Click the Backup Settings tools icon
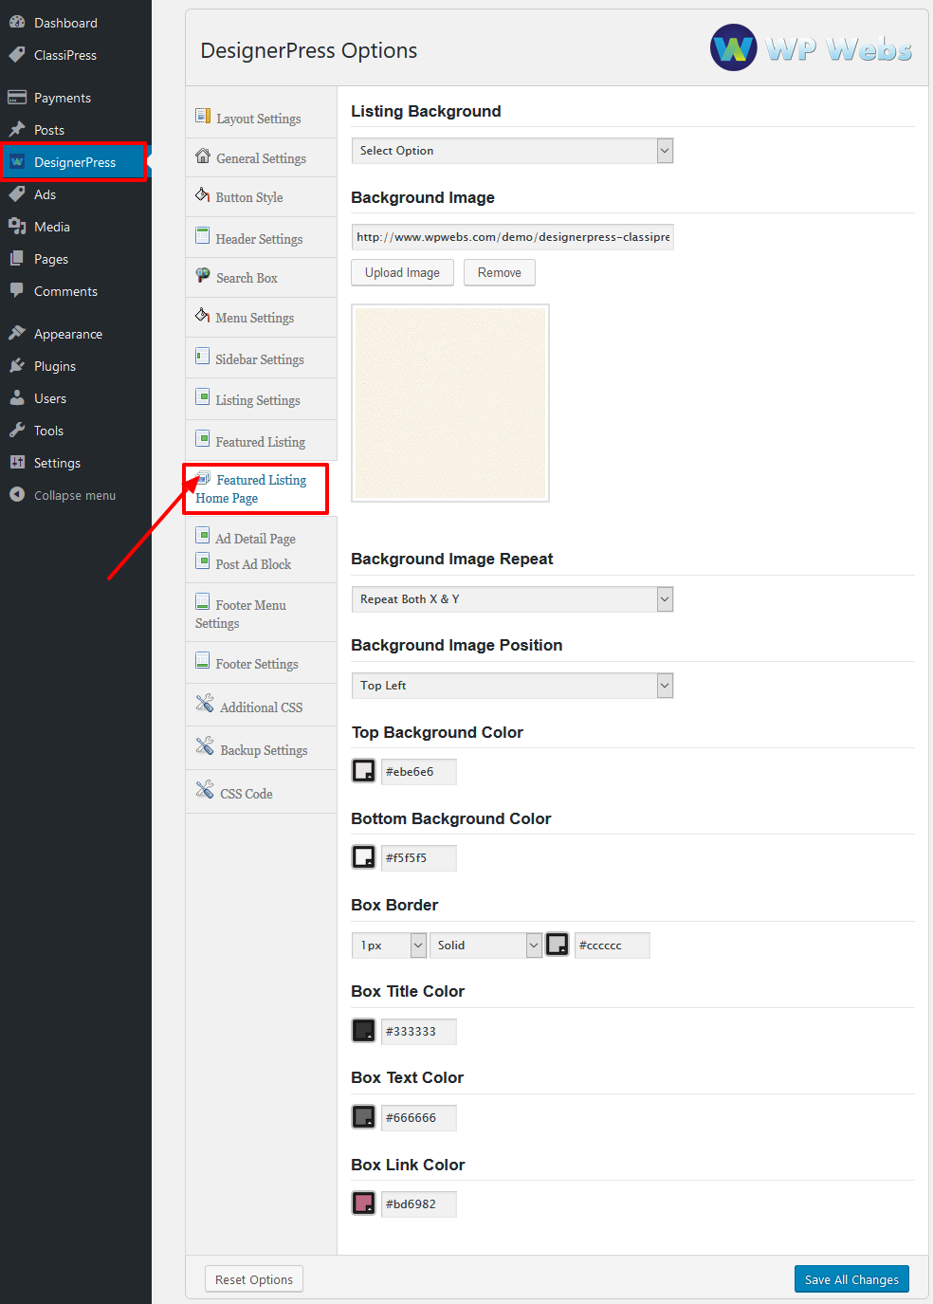 coord(205,745)
